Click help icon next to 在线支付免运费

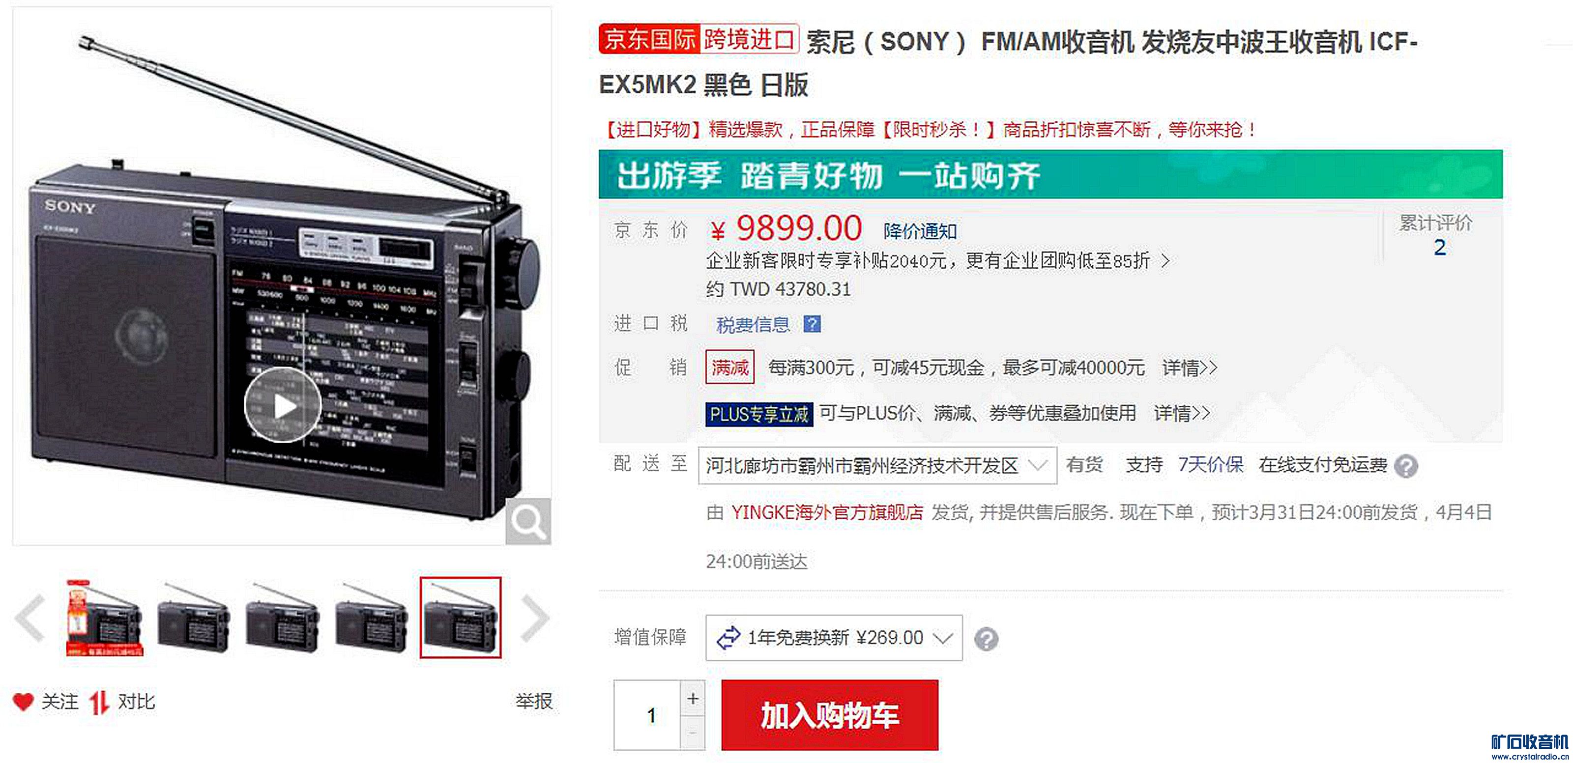tap(1406, 466)
